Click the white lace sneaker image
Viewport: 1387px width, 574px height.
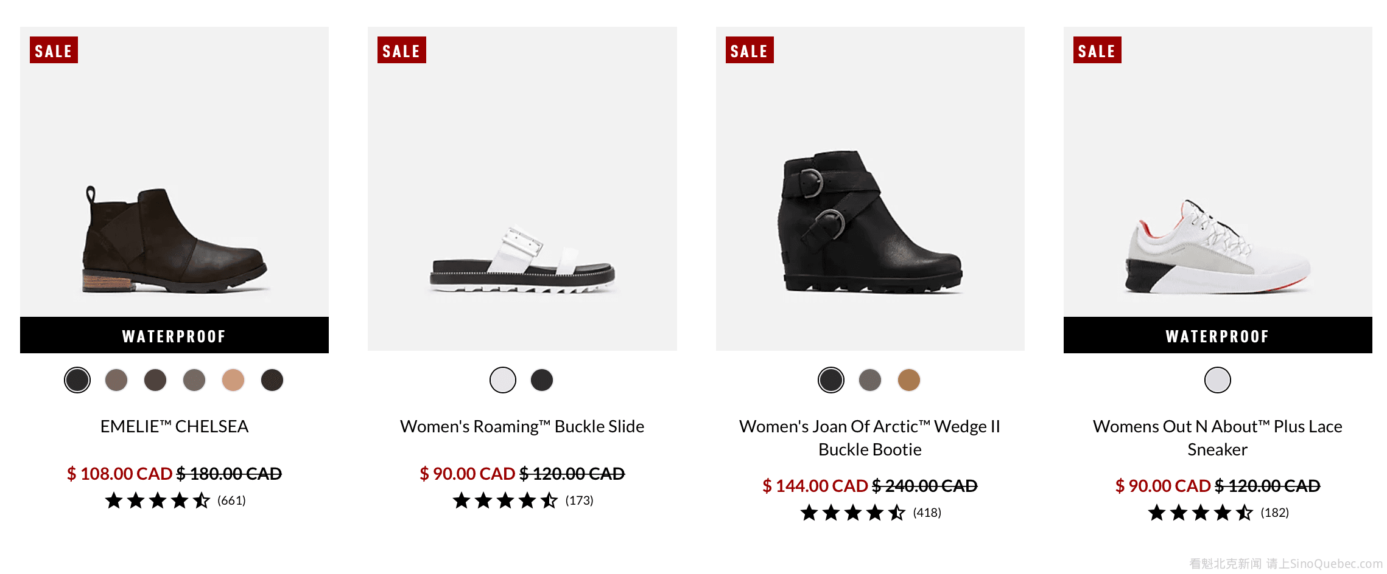1217,248
